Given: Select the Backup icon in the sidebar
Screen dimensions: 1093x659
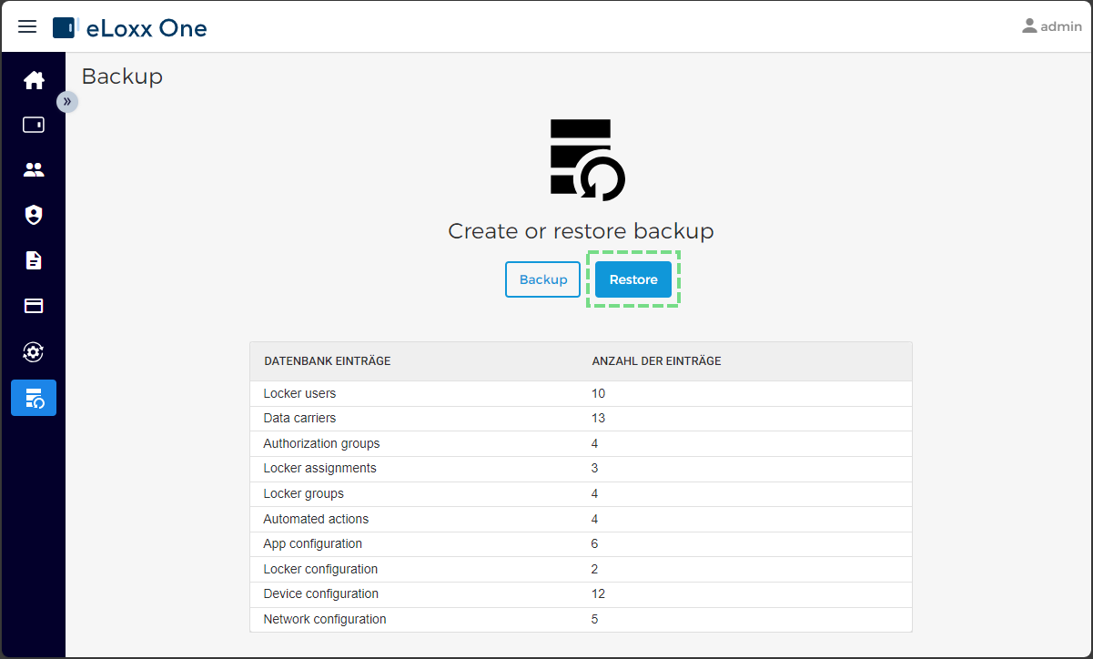Looking at the screenshot, I should coord(34,398).
